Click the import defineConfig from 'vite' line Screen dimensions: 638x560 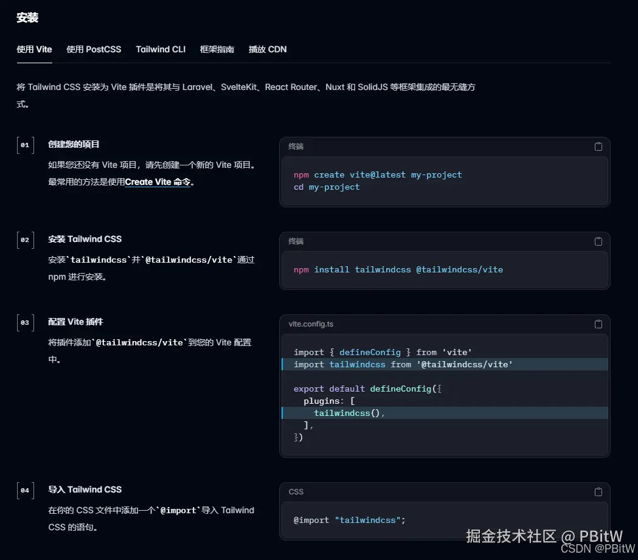(383, 352)
